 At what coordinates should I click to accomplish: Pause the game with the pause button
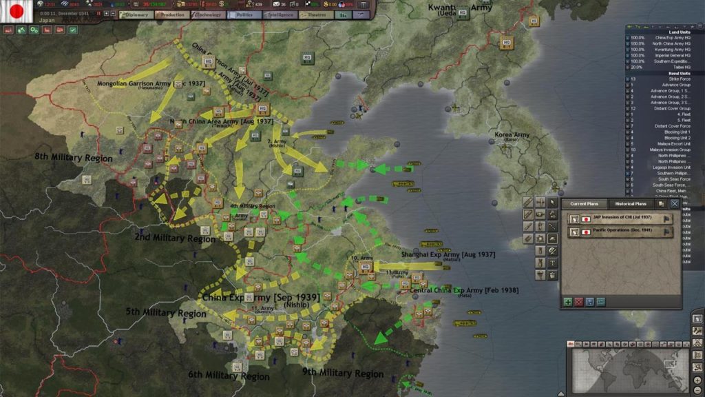(98, 14)
